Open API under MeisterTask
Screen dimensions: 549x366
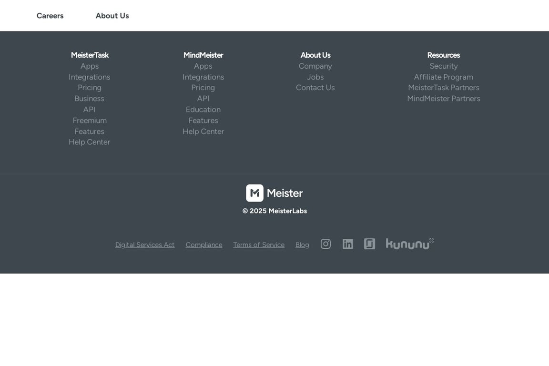[x=89, y=109]
